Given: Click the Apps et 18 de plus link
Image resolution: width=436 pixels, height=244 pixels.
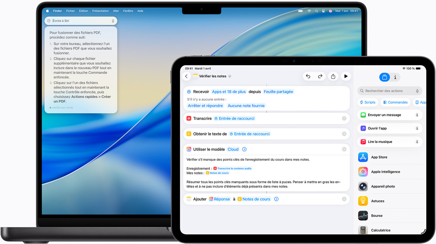Looking at the screenshot, I should point(229,91).
